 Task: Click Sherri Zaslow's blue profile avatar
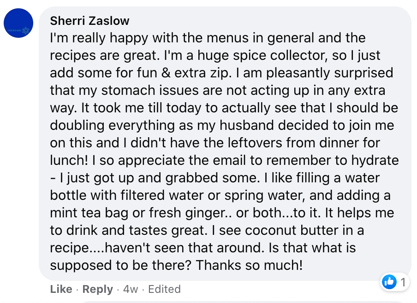tap(18, 23)
